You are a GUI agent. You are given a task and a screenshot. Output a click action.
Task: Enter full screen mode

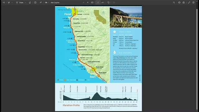(189, 2)
